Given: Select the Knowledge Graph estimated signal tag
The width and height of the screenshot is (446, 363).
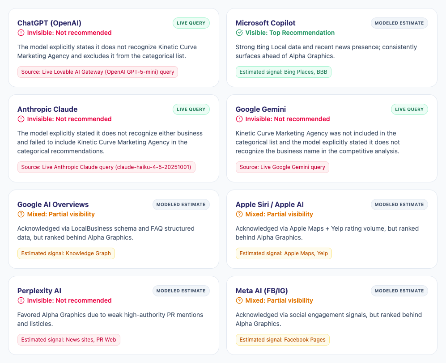Looking at the screenshot, I should (x=66, y=253).
